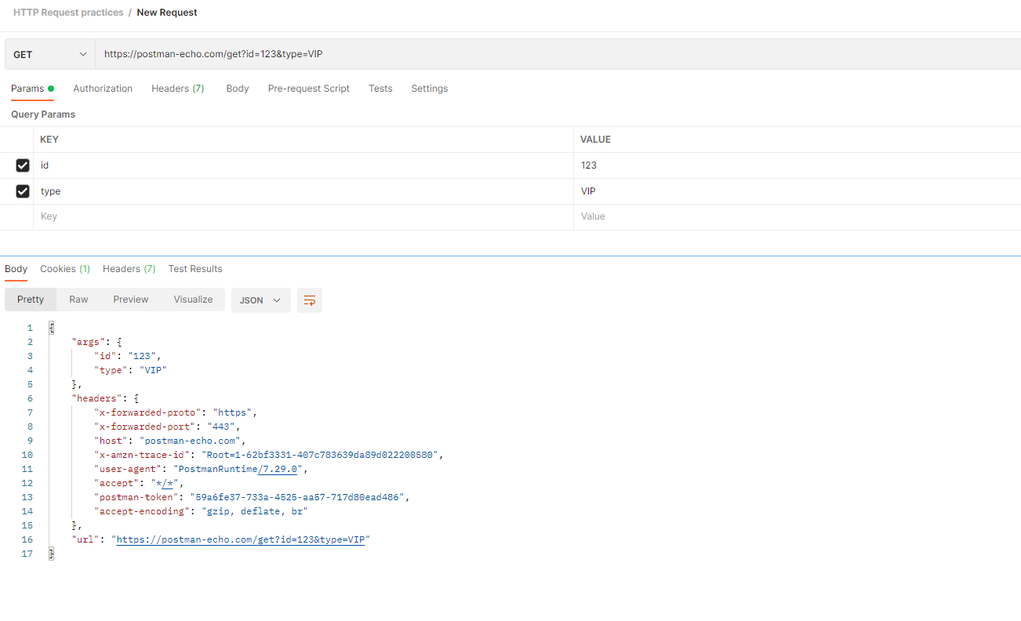Click the request URL input field
This screenshot has width=1021, height=621.
pos(558,55)
